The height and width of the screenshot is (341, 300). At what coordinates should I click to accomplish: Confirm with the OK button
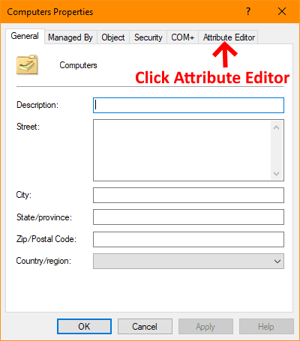[x=84, y=326]
